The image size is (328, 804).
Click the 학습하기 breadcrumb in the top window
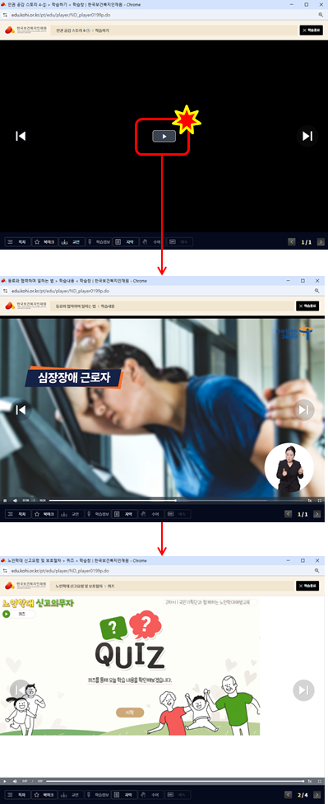[x=102, y=30]
